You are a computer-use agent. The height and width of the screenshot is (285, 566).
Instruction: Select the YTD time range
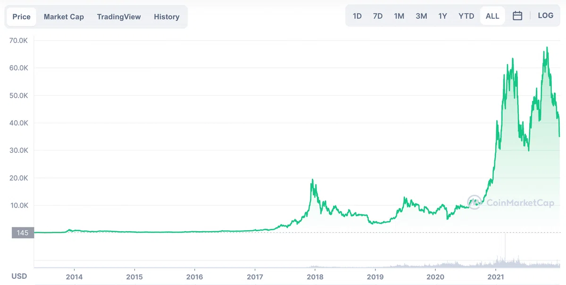pyautogui.click(x=466, y=16)
